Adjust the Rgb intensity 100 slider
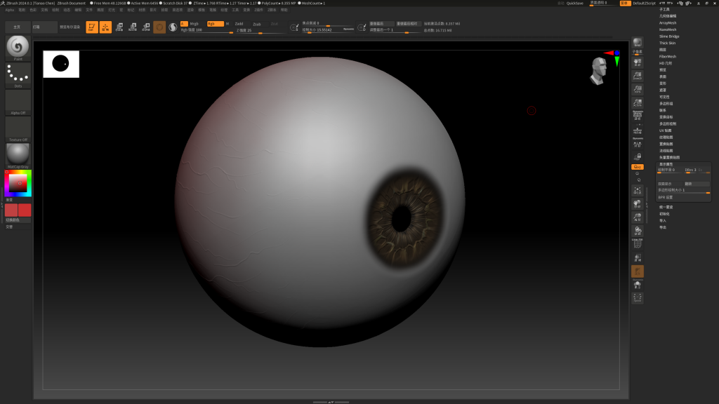This screenshot has width=719, height=404. pyautogui.click(x=207, y=30)
